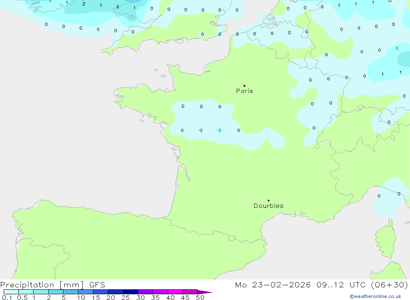Click the Dourbies town label
The image size is (410, 300).
tap(269, 206)
